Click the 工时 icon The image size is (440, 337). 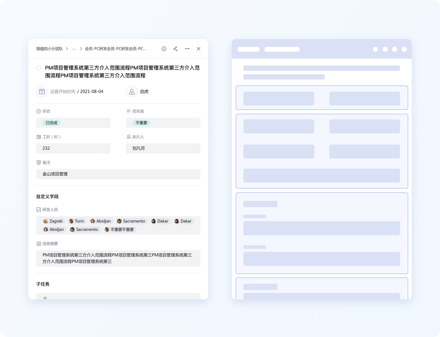click(x=39, y=137)
